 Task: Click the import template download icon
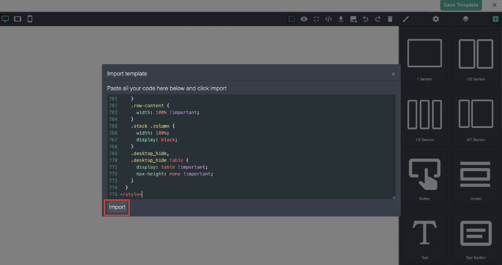[341, 19]
